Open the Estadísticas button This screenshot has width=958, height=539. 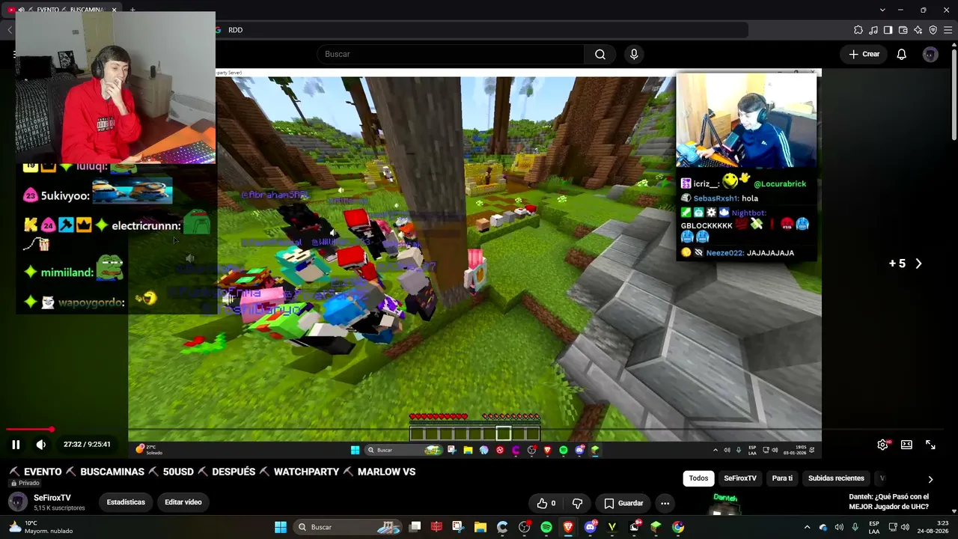tap(126, 502)
